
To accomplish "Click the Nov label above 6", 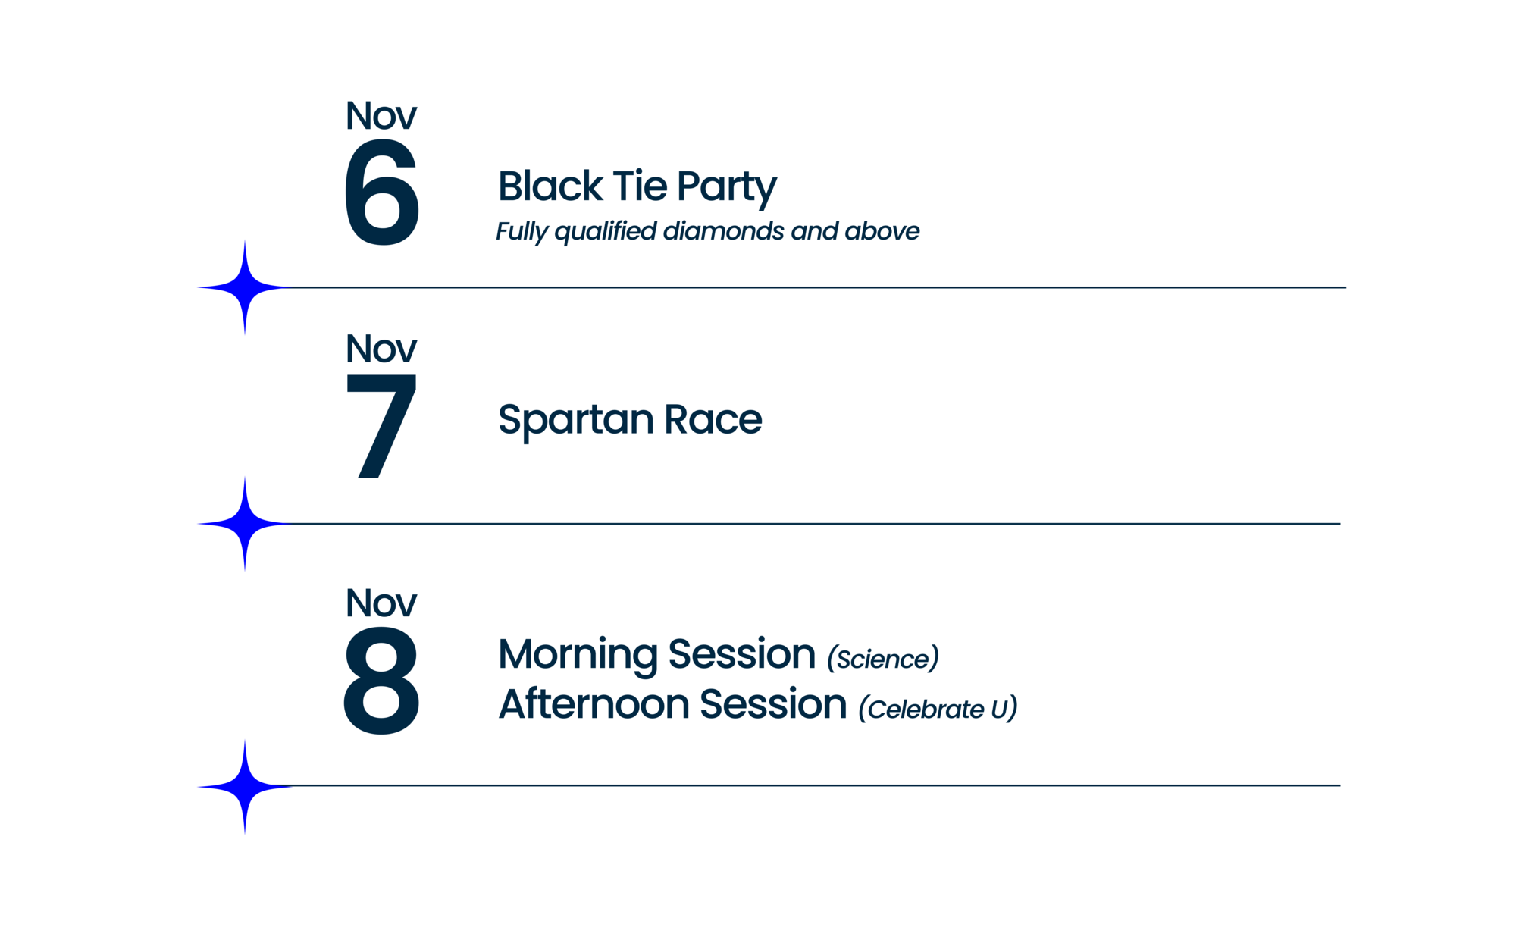I will point(381,116).
